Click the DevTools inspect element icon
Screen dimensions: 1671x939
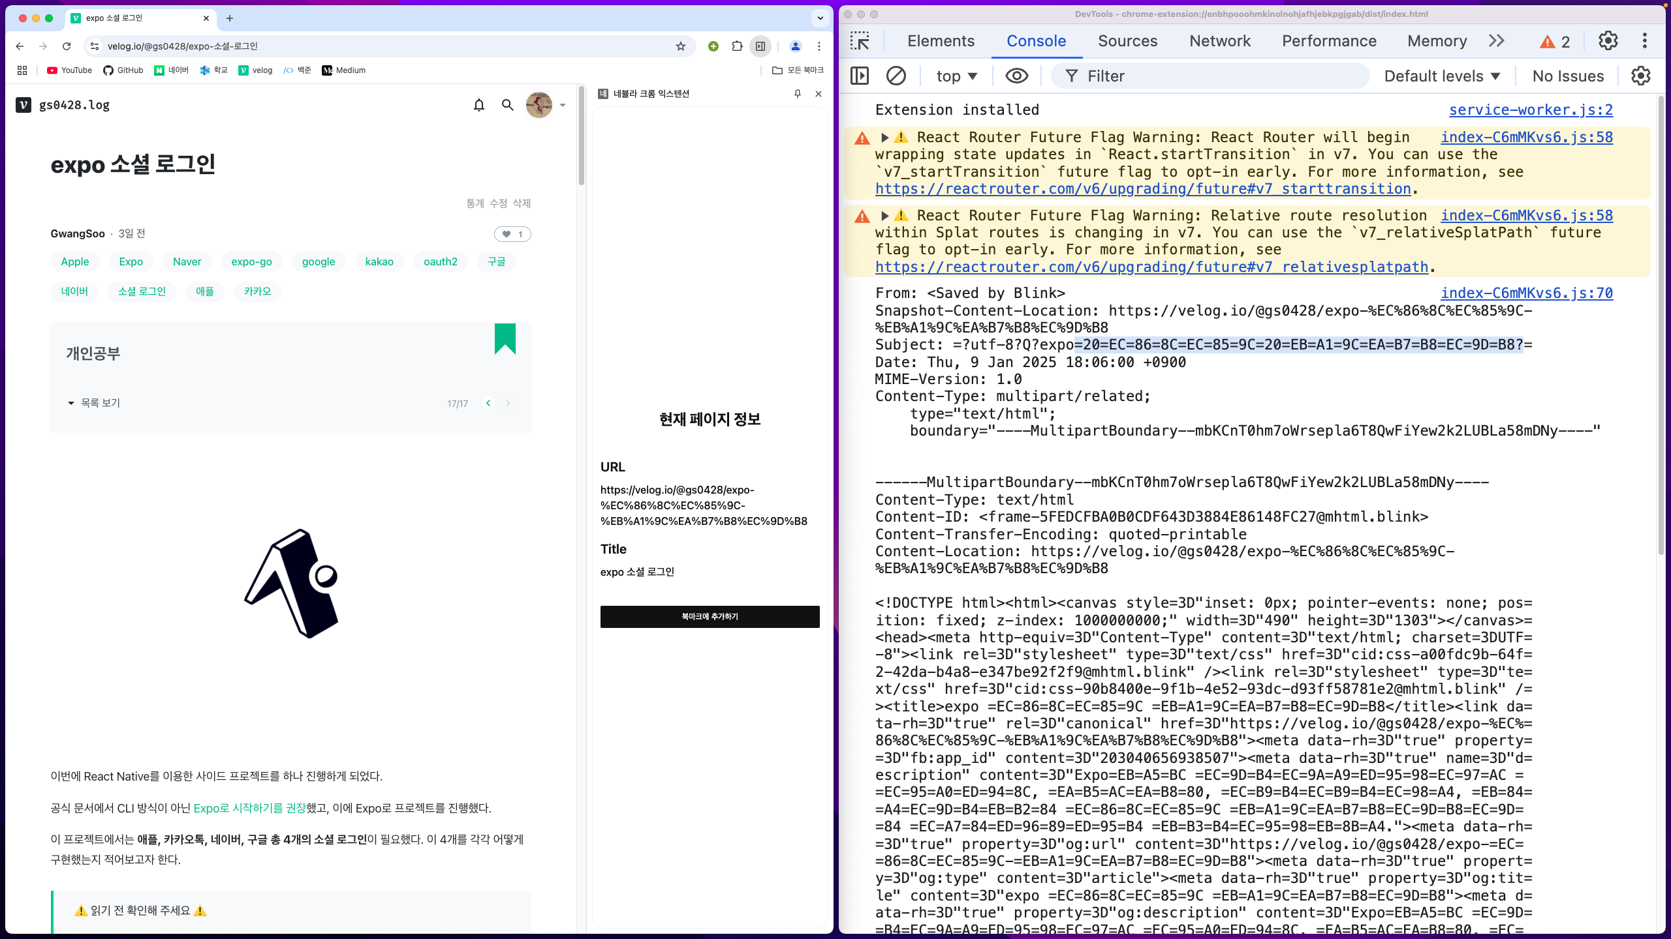[x=860, y=41]
